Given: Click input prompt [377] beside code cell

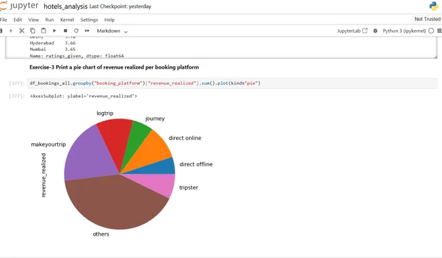Looking at the screenshot, I should pyautogui.click(x=17, y=84).
